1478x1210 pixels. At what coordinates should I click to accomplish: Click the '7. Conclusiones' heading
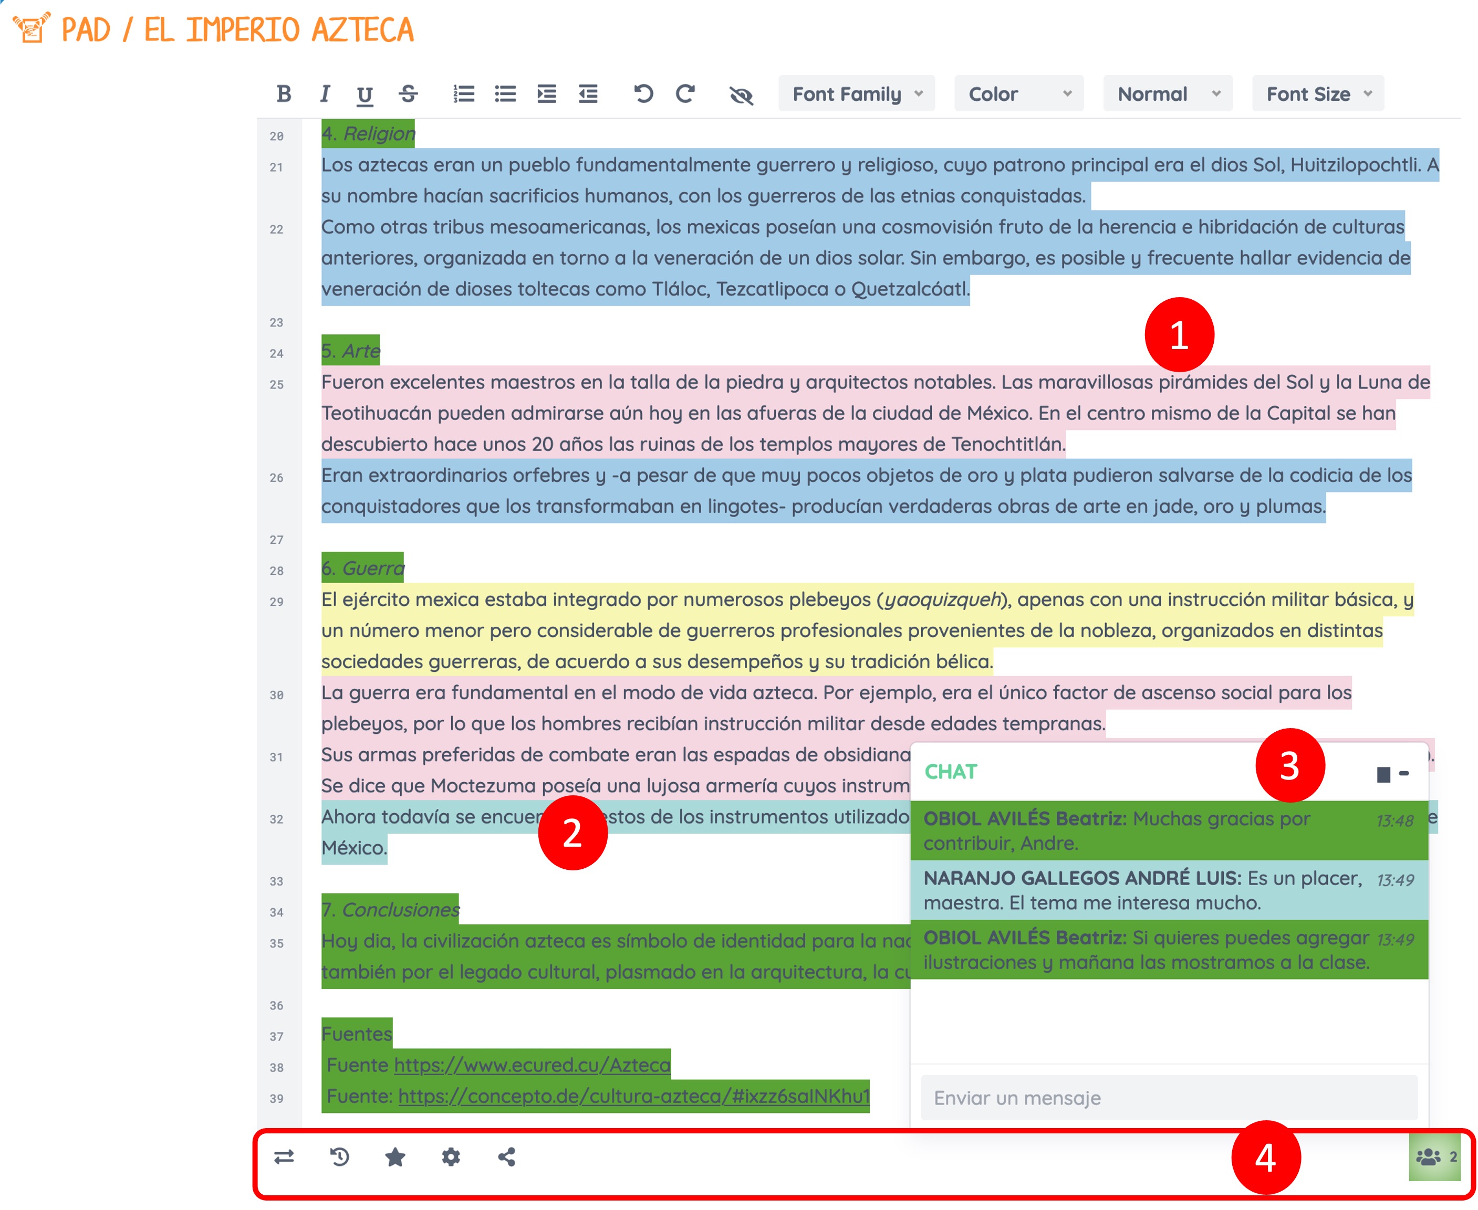tap(391, 910)
